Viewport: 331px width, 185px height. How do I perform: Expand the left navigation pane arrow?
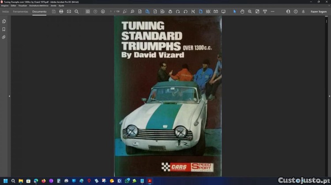[x=9, y=96]
